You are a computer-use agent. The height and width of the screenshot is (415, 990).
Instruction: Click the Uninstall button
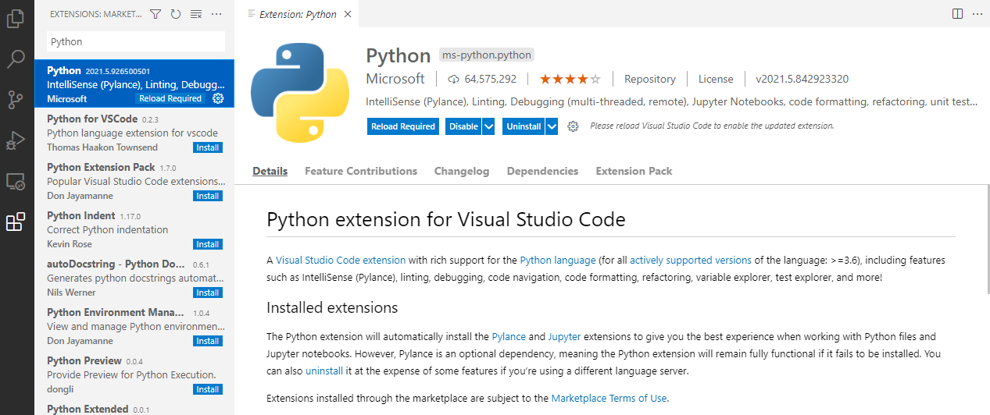tap(524, 126)
